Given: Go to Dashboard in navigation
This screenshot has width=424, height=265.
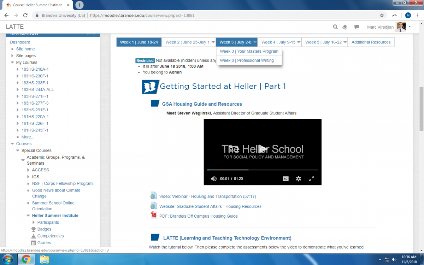Looking at the screenshot, I should [20, 42].
